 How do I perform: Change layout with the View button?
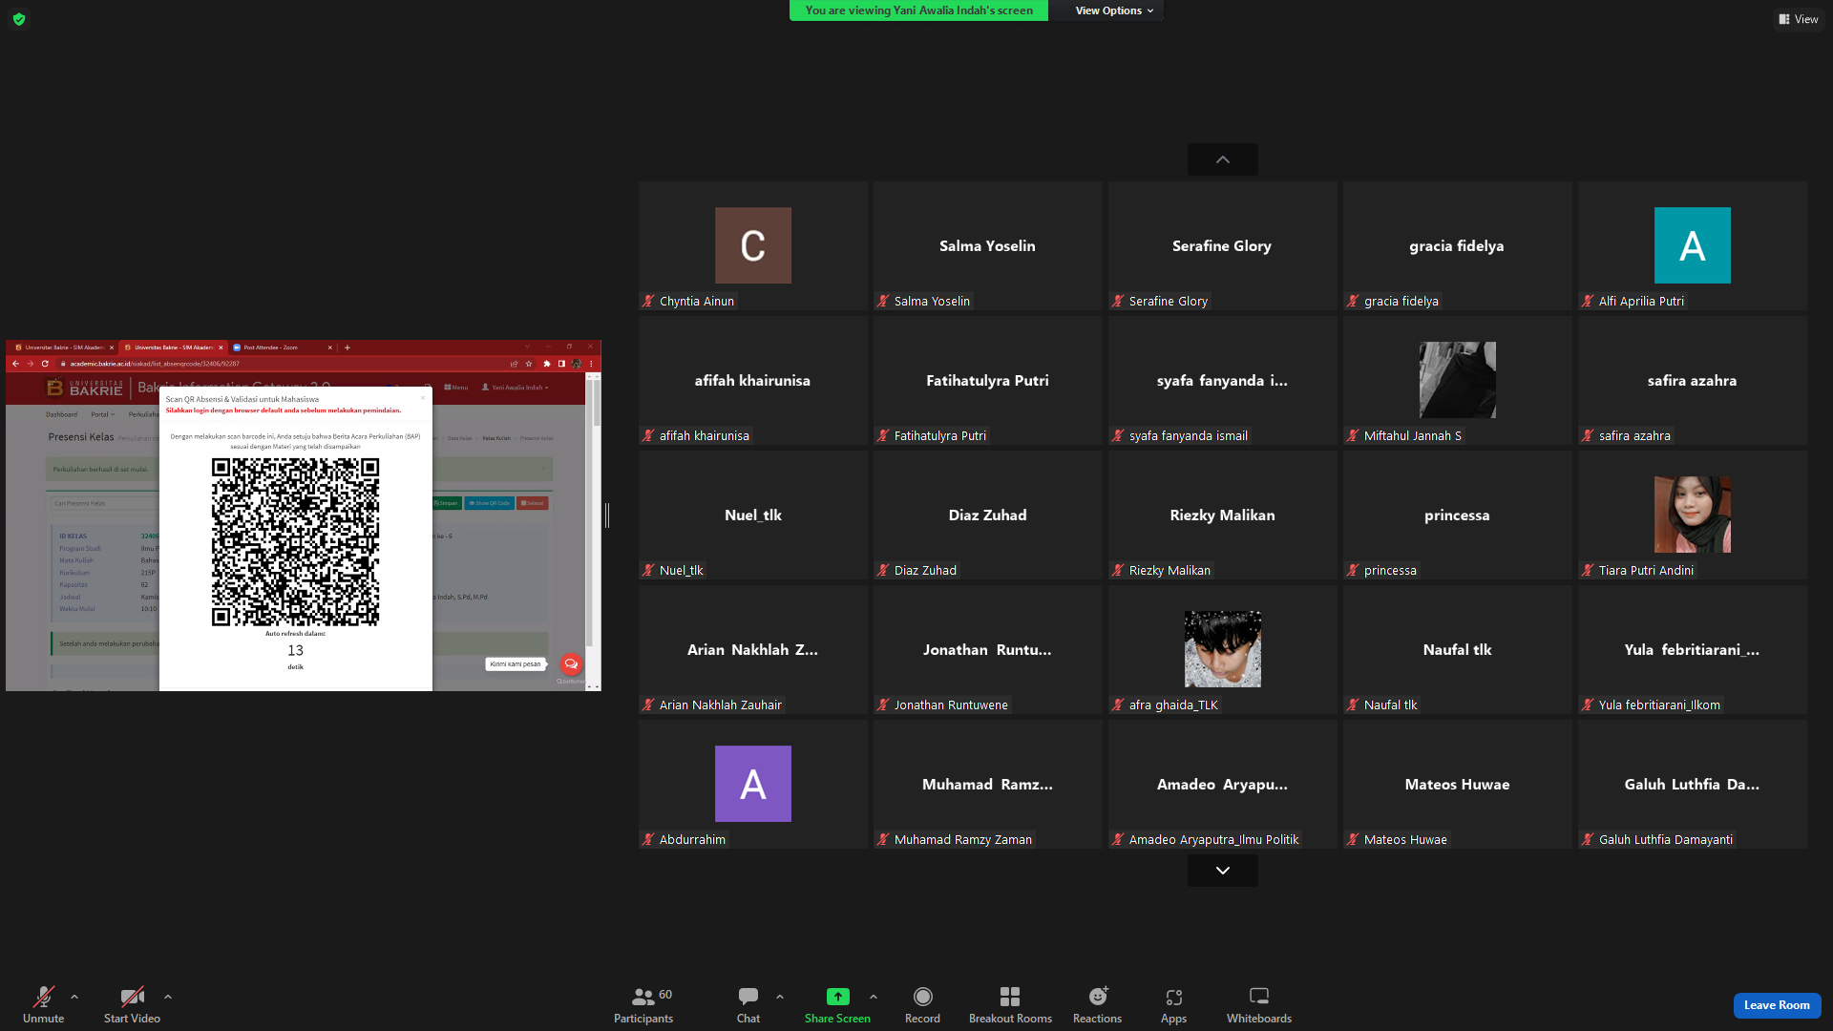(x=1798, y=19)
